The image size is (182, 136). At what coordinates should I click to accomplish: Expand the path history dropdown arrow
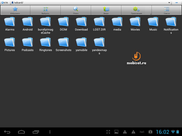[169, 3]
